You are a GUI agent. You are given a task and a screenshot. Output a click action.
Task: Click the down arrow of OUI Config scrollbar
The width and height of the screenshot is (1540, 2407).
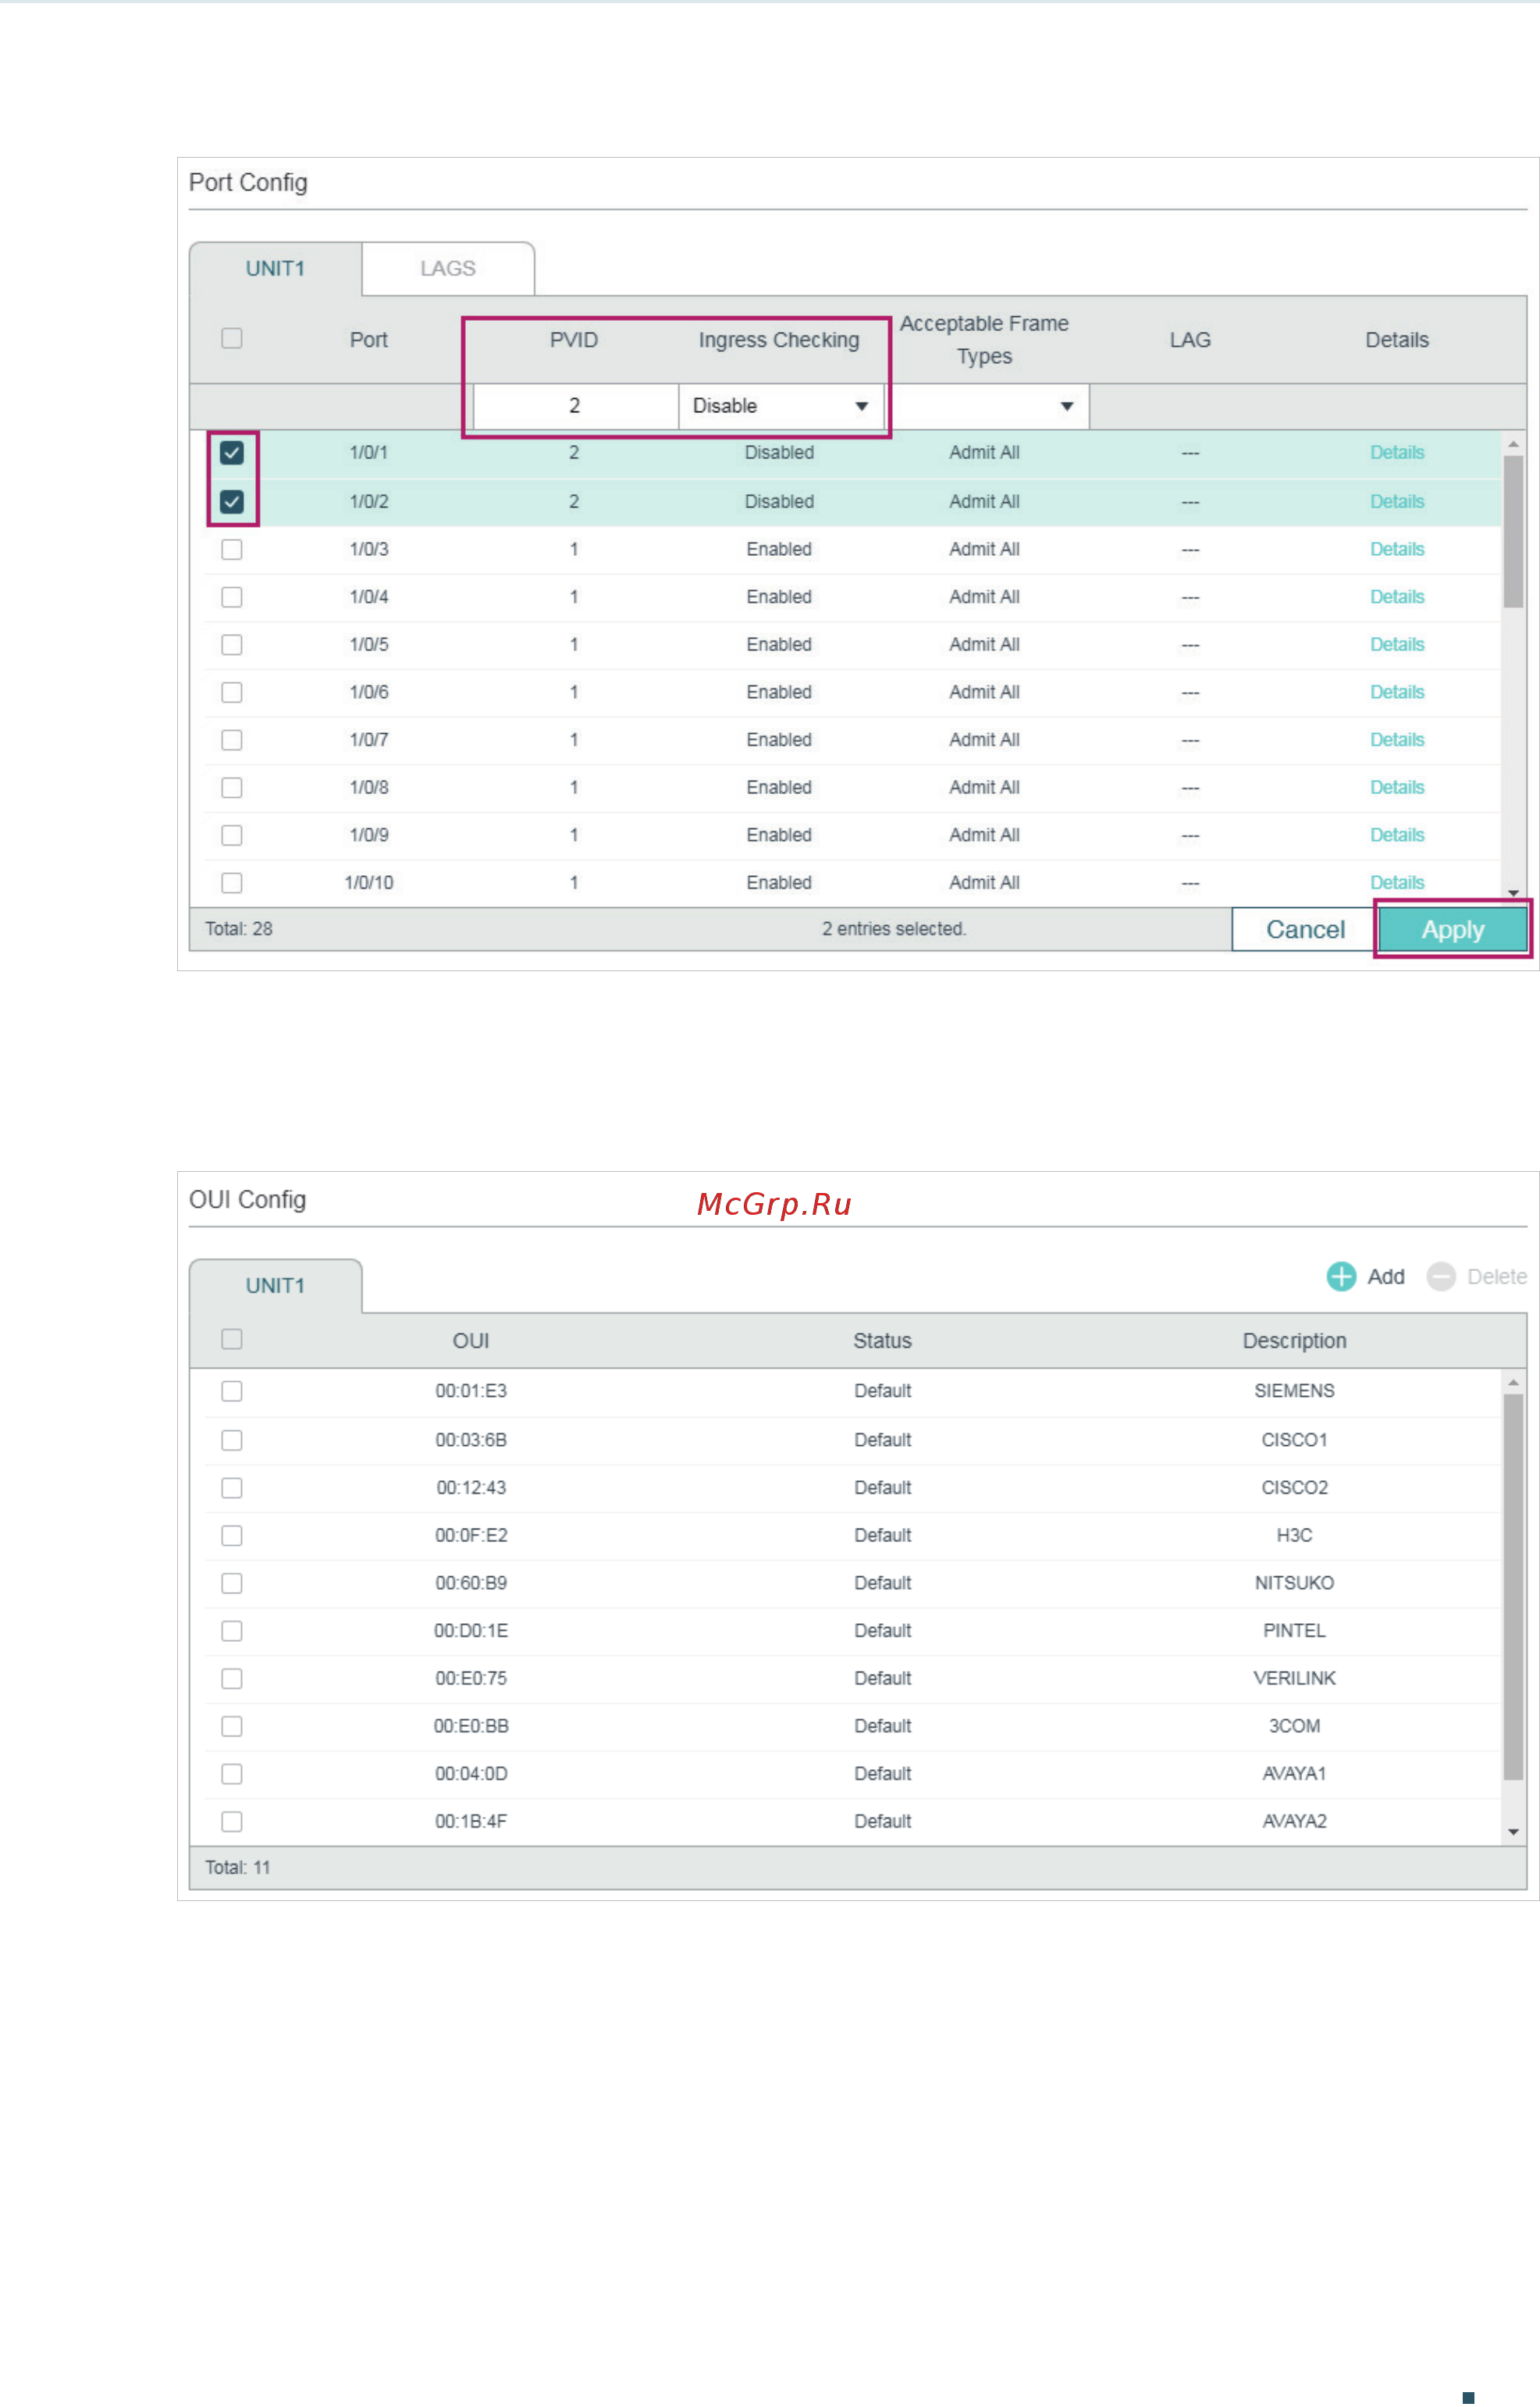click(x=1513, y=1833)
